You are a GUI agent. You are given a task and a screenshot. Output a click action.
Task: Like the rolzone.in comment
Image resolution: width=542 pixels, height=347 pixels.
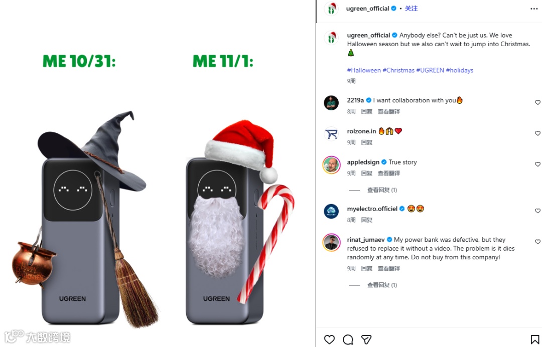coord(537,133)
